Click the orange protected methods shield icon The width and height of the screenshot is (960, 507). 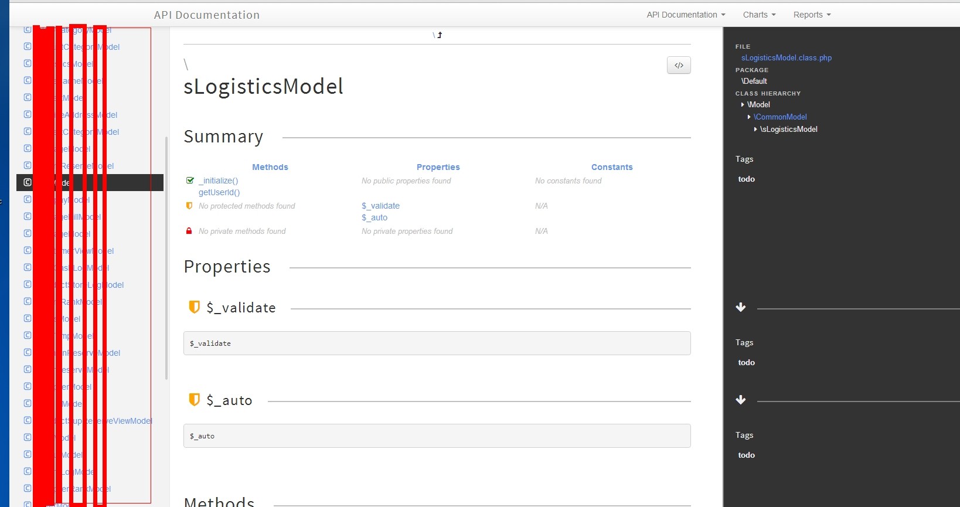189,206
